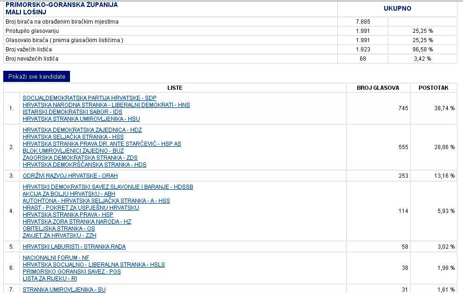Screen dimensions: 463x293
Task: Select the percentage 13,16 %
Action: pos(444,176)
